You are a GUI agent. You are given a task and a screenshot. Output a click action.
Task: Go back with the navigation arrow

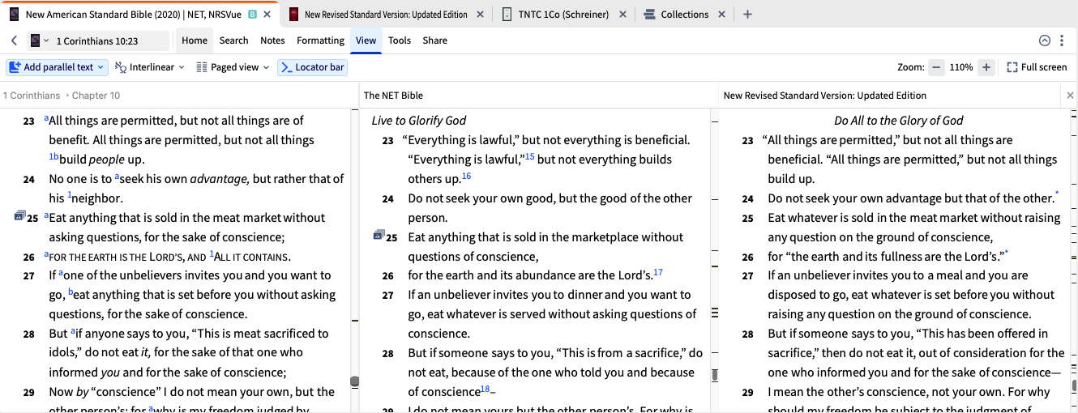tap(14, 40)
